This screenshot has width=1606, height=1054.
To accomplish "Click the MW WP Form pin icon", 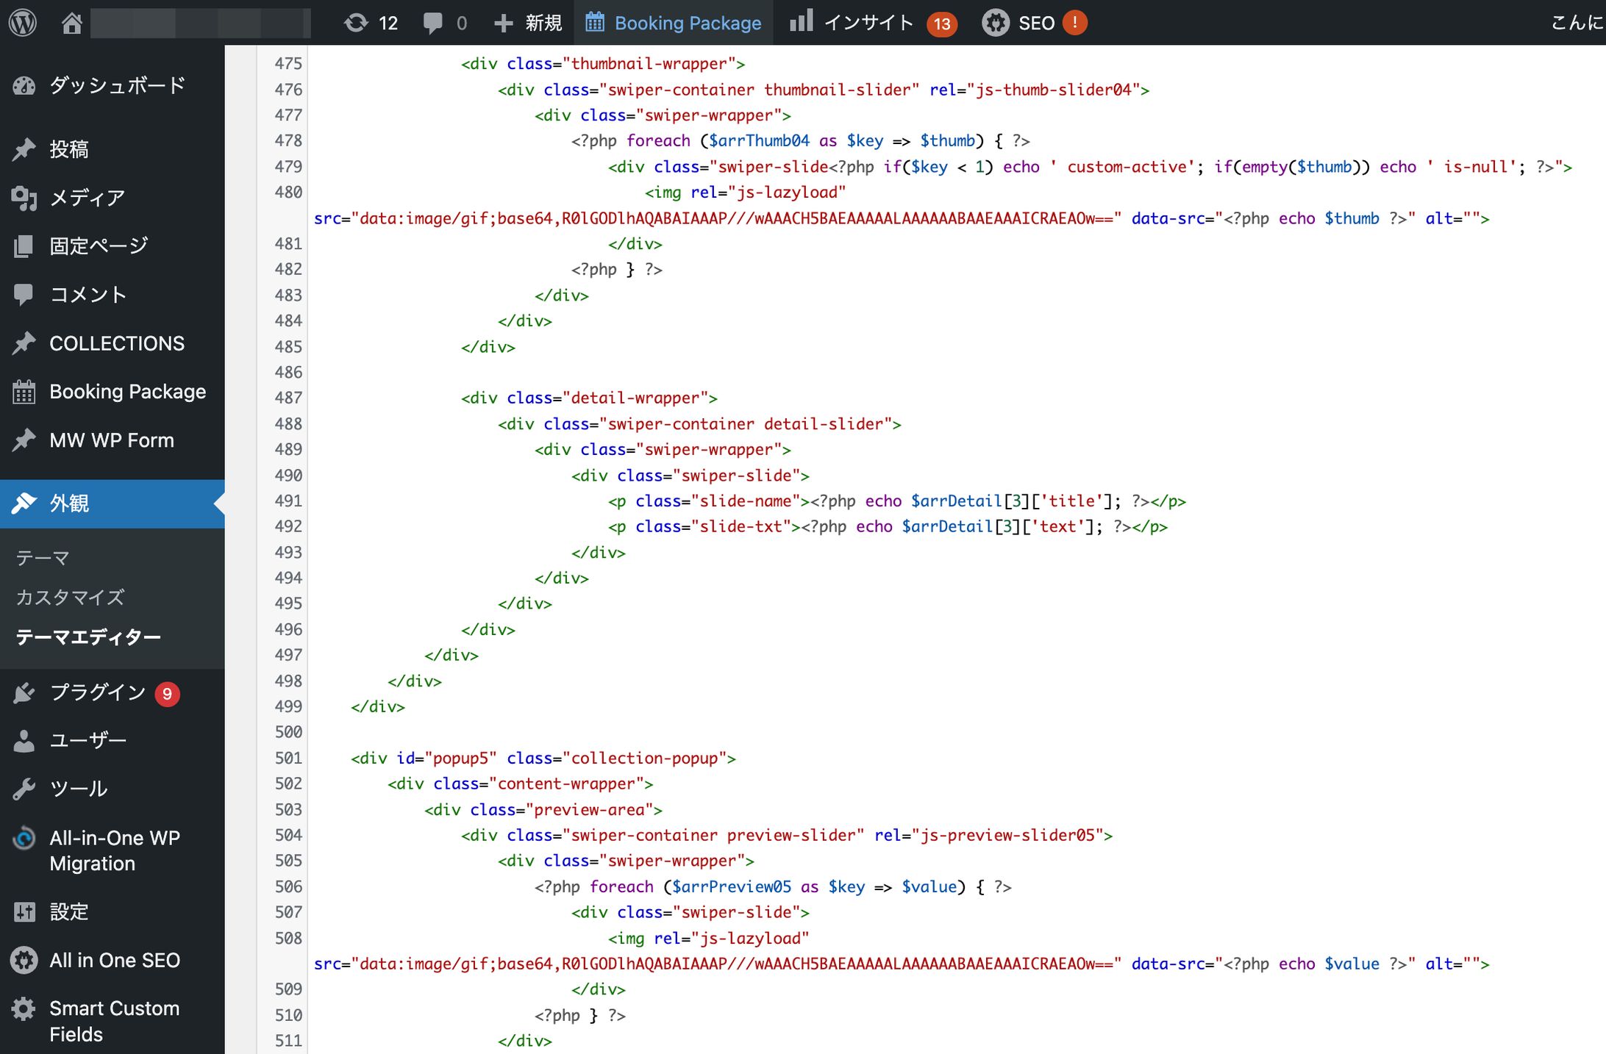I will point(24,440).
